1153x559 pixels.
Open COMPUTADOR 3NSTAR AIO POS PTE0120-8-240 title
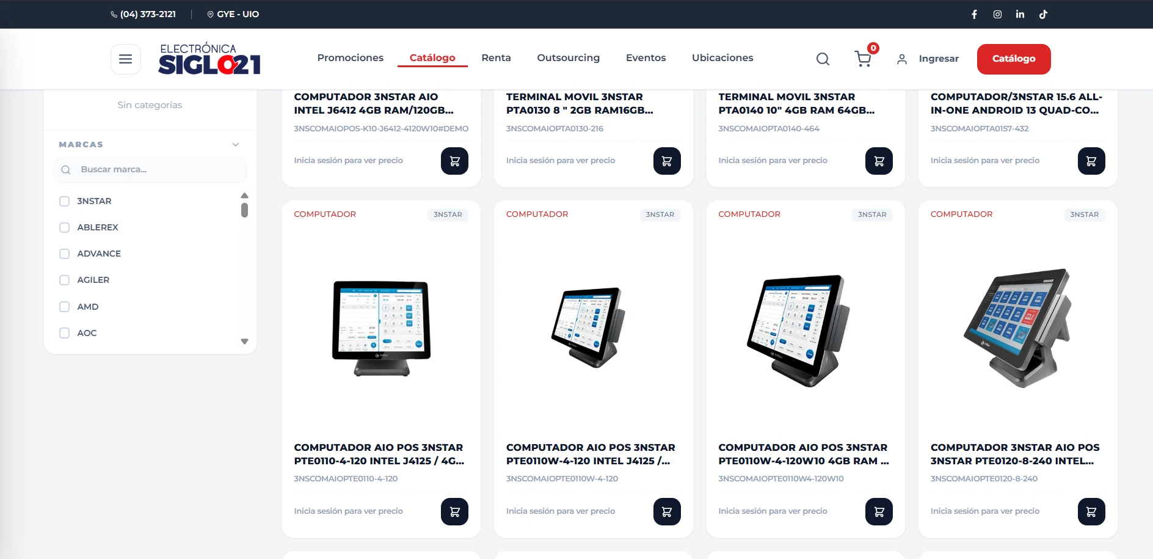(1015, 454)
